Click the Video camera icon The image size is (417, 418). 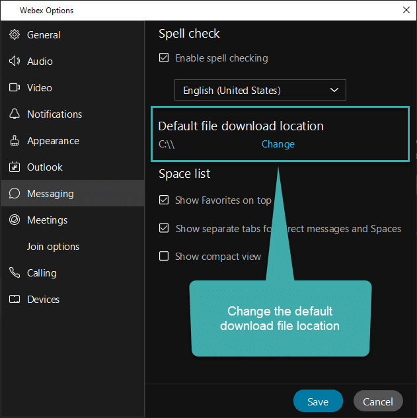[x=15, y=88]
